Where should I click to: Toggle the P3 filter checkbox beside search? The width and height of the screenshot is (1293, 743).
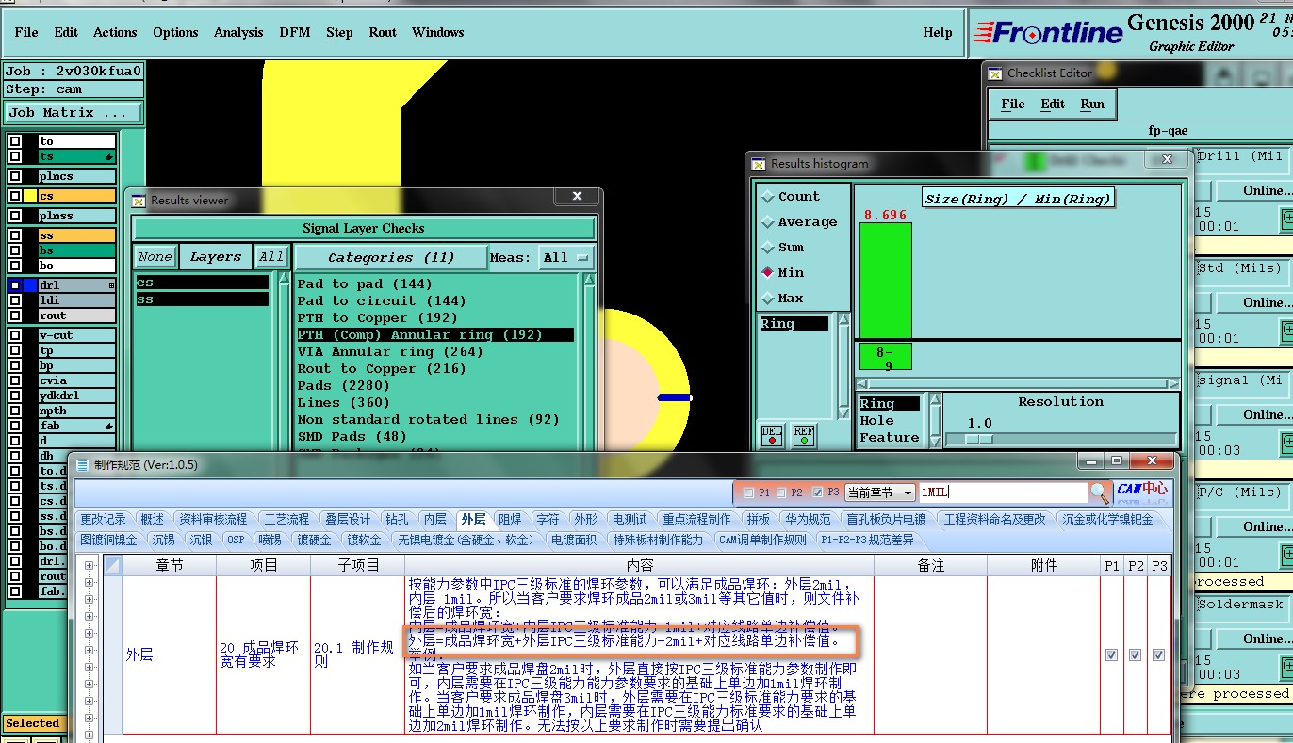coord(816,493)
